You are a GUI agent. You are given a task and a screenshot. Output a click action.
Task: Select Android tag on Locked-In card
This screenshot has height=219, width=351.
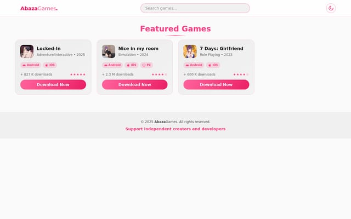(x=31, y=65)
